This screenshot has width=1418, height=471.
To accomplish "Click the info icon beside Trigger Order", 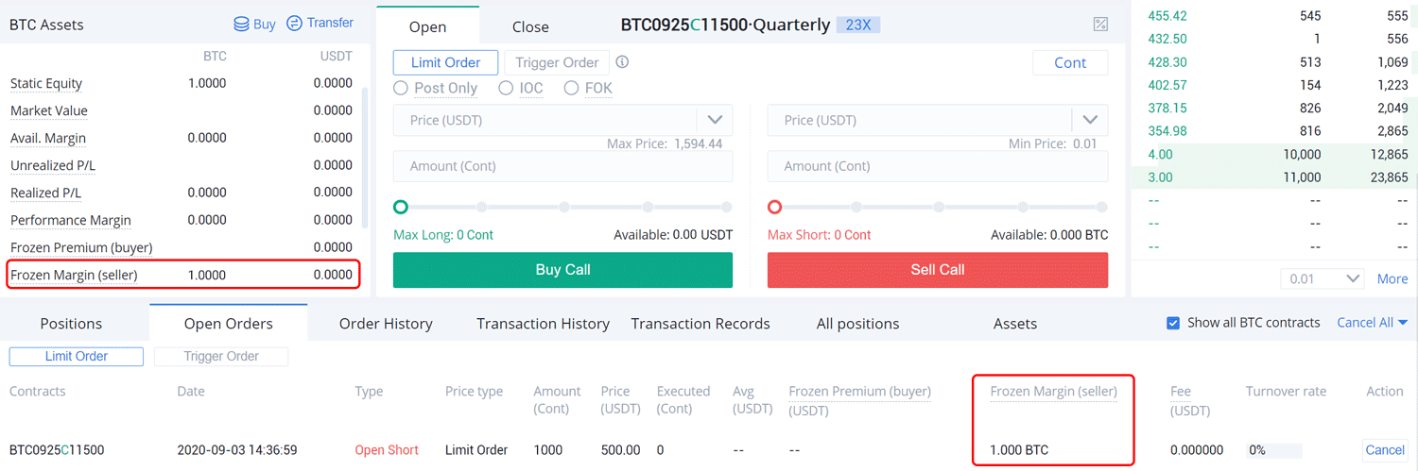I will [x=622, y=62].
